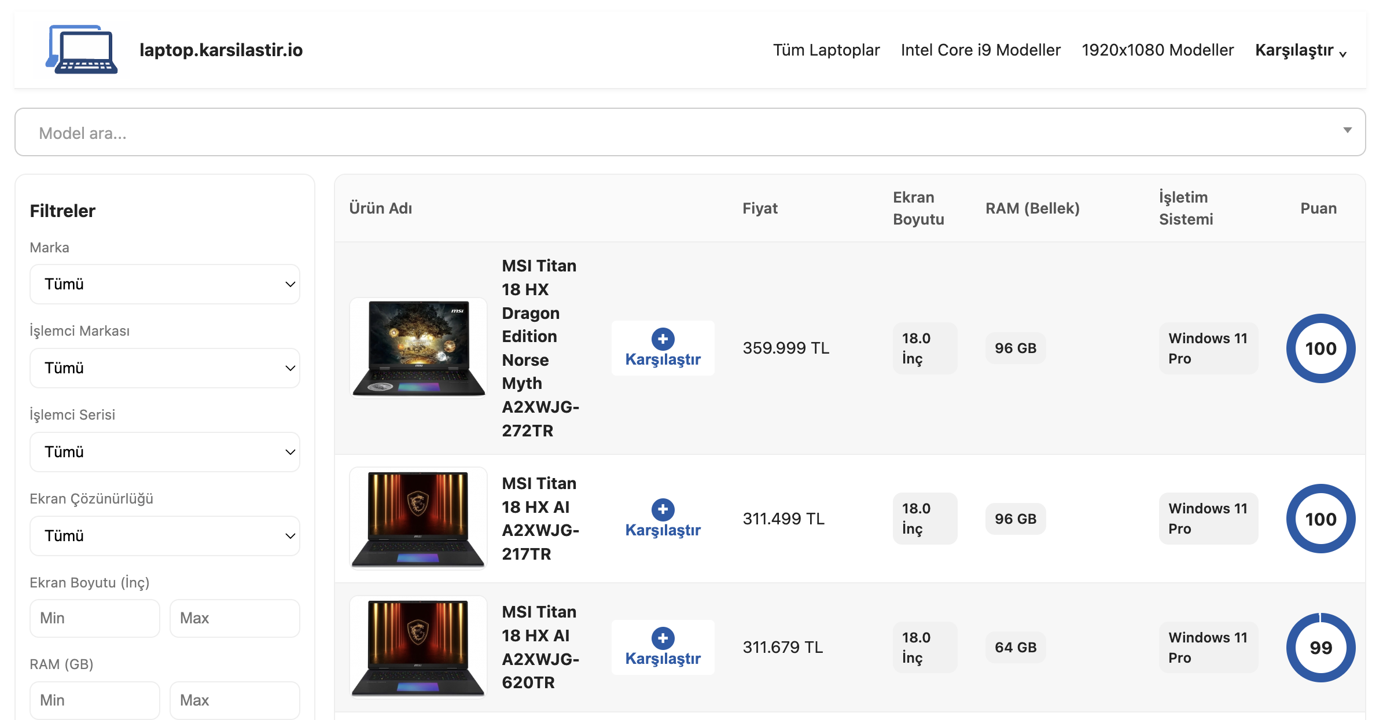Viewport: 1383px width, 720px height.
Task: Open the Ekran Çözünürlüğü dropdown
Action: tap(165, 536)
